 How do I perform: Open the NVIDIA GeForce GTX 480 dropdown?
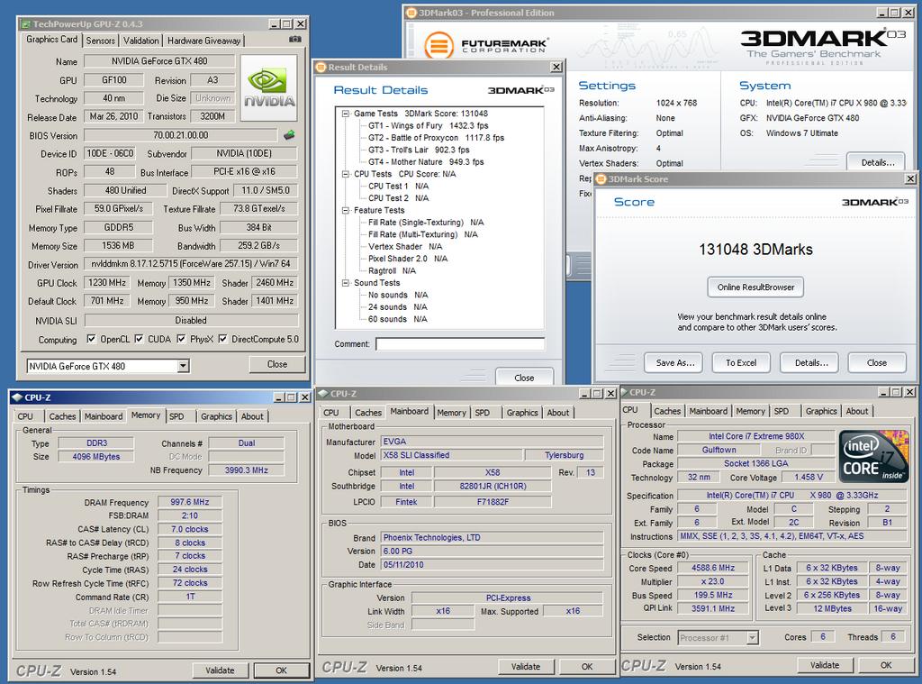pos(183,366)
